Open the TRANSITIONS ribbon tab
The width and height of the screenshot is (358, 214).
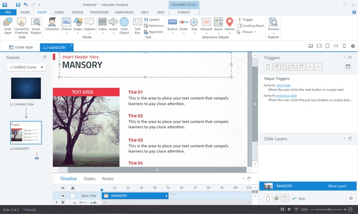99,12
